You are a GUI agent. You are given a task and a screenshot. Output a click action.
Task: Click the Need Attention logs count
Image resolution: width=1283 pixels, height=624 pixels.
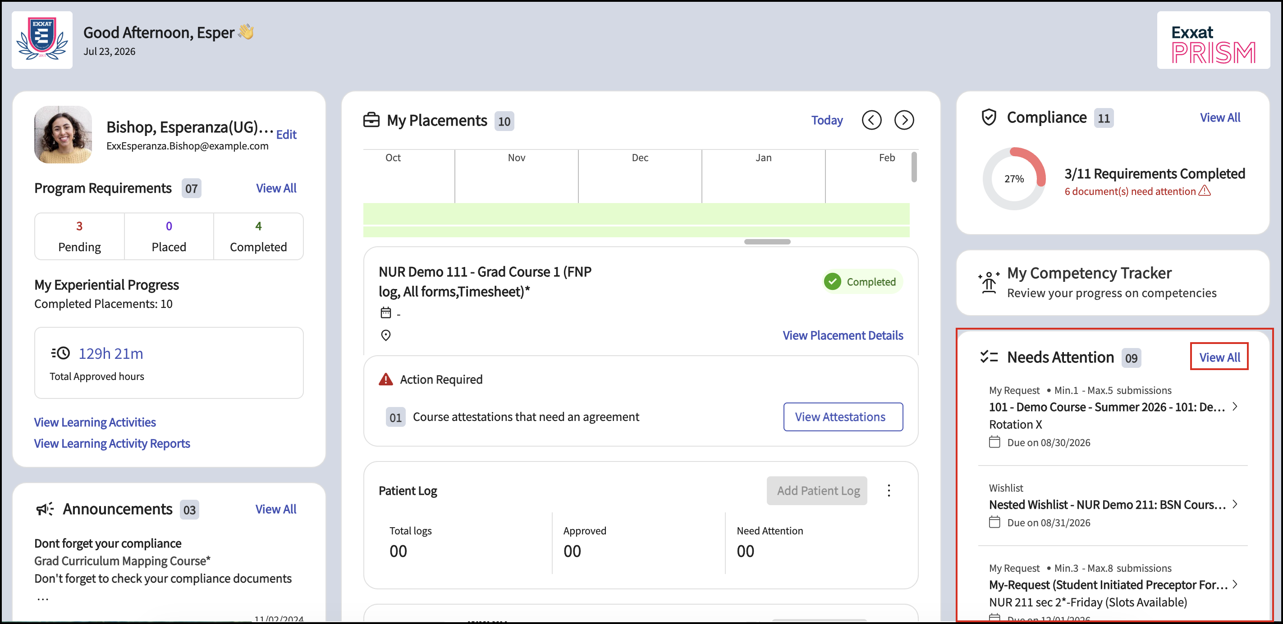pos(746,551)
